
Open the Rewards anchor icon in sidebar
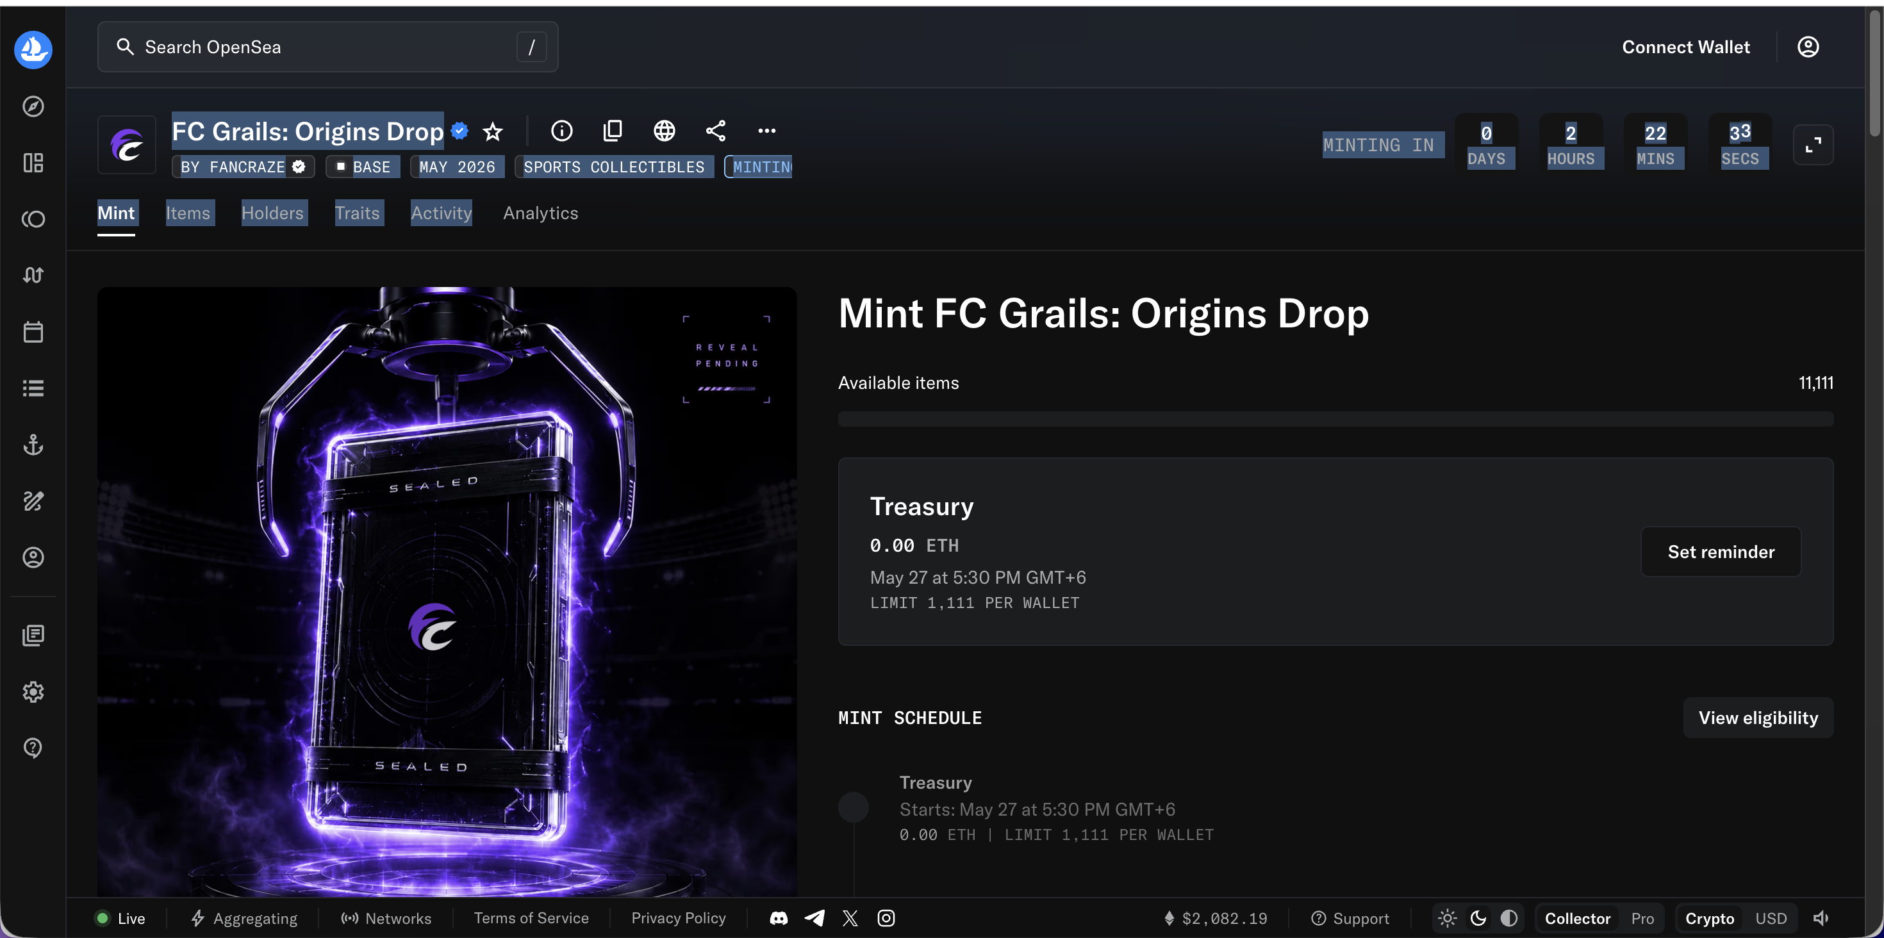click(33, 445)
